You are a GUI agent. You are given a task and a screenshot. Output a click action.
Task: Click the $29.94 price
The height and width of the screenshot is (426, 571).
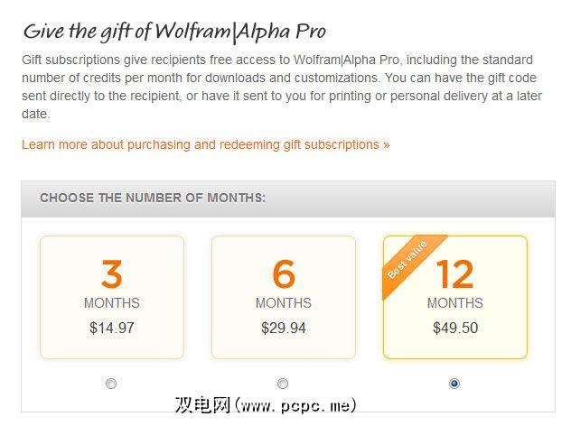point(284,328)
